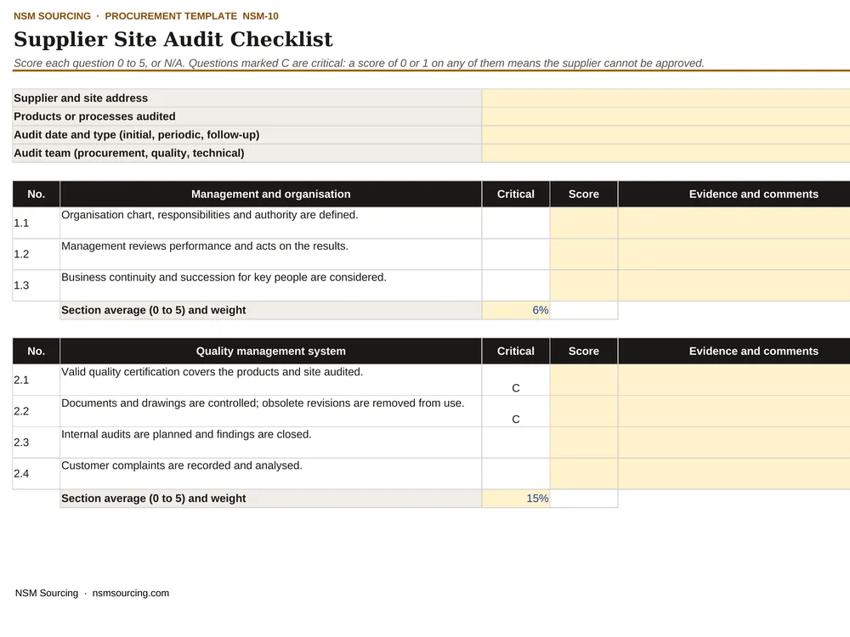Click the Score cell for question 2.1
The image size is (850, 637).
[584, 381]
